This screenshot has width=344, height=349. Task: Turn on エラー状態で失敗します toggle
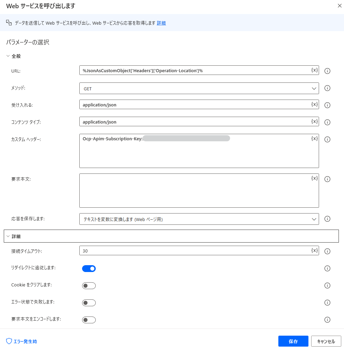click(x=89, y=303)
